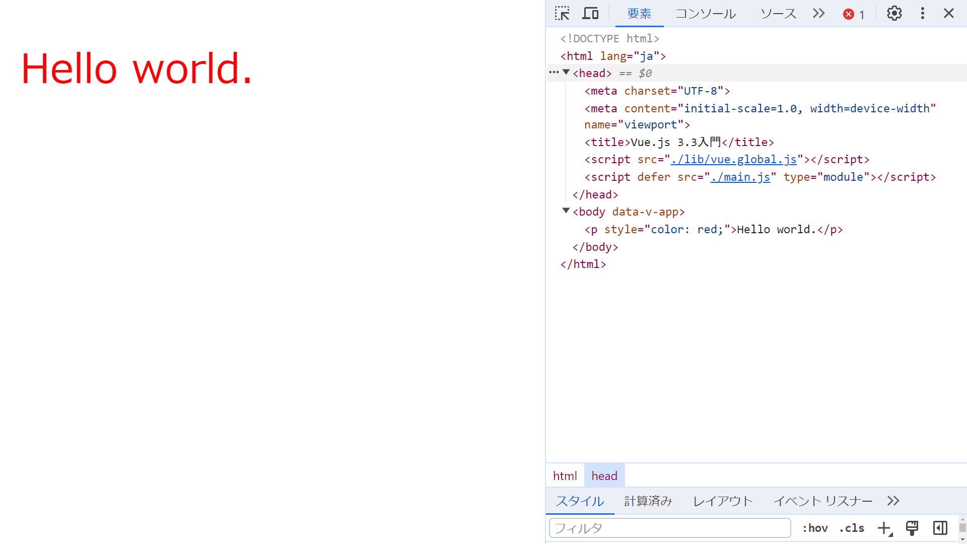Open the ./main.js script link
Screen dimensions: 967x544
click(x=740, y=177)
